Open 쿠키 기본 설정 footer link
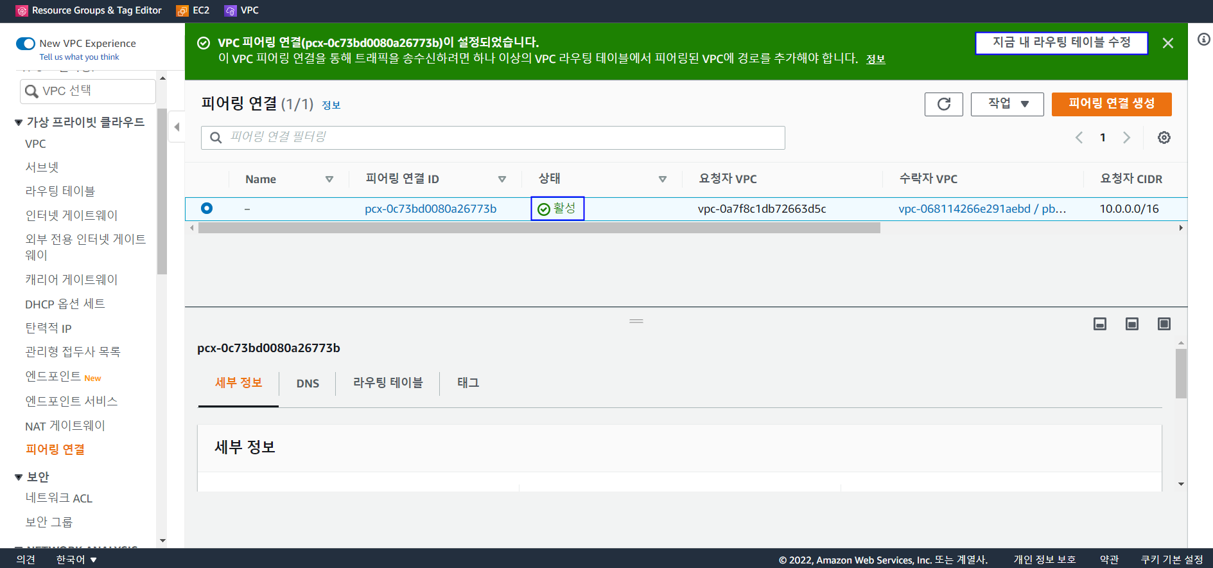Viewport: 1213px width, 568px height. 1172,560
